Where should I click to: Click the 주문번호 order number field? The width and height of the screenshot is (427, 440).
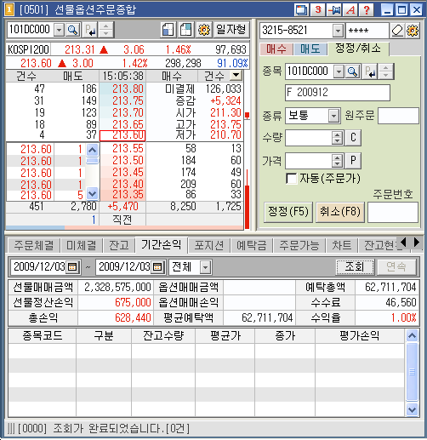coord(393,212)
